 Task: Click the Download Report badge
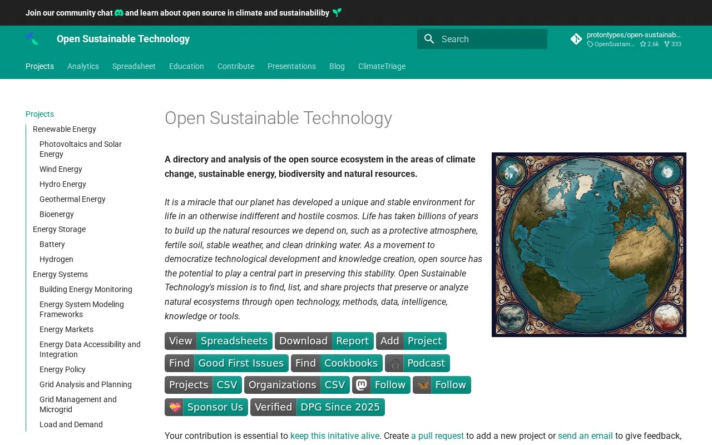(x=324, y=341)
